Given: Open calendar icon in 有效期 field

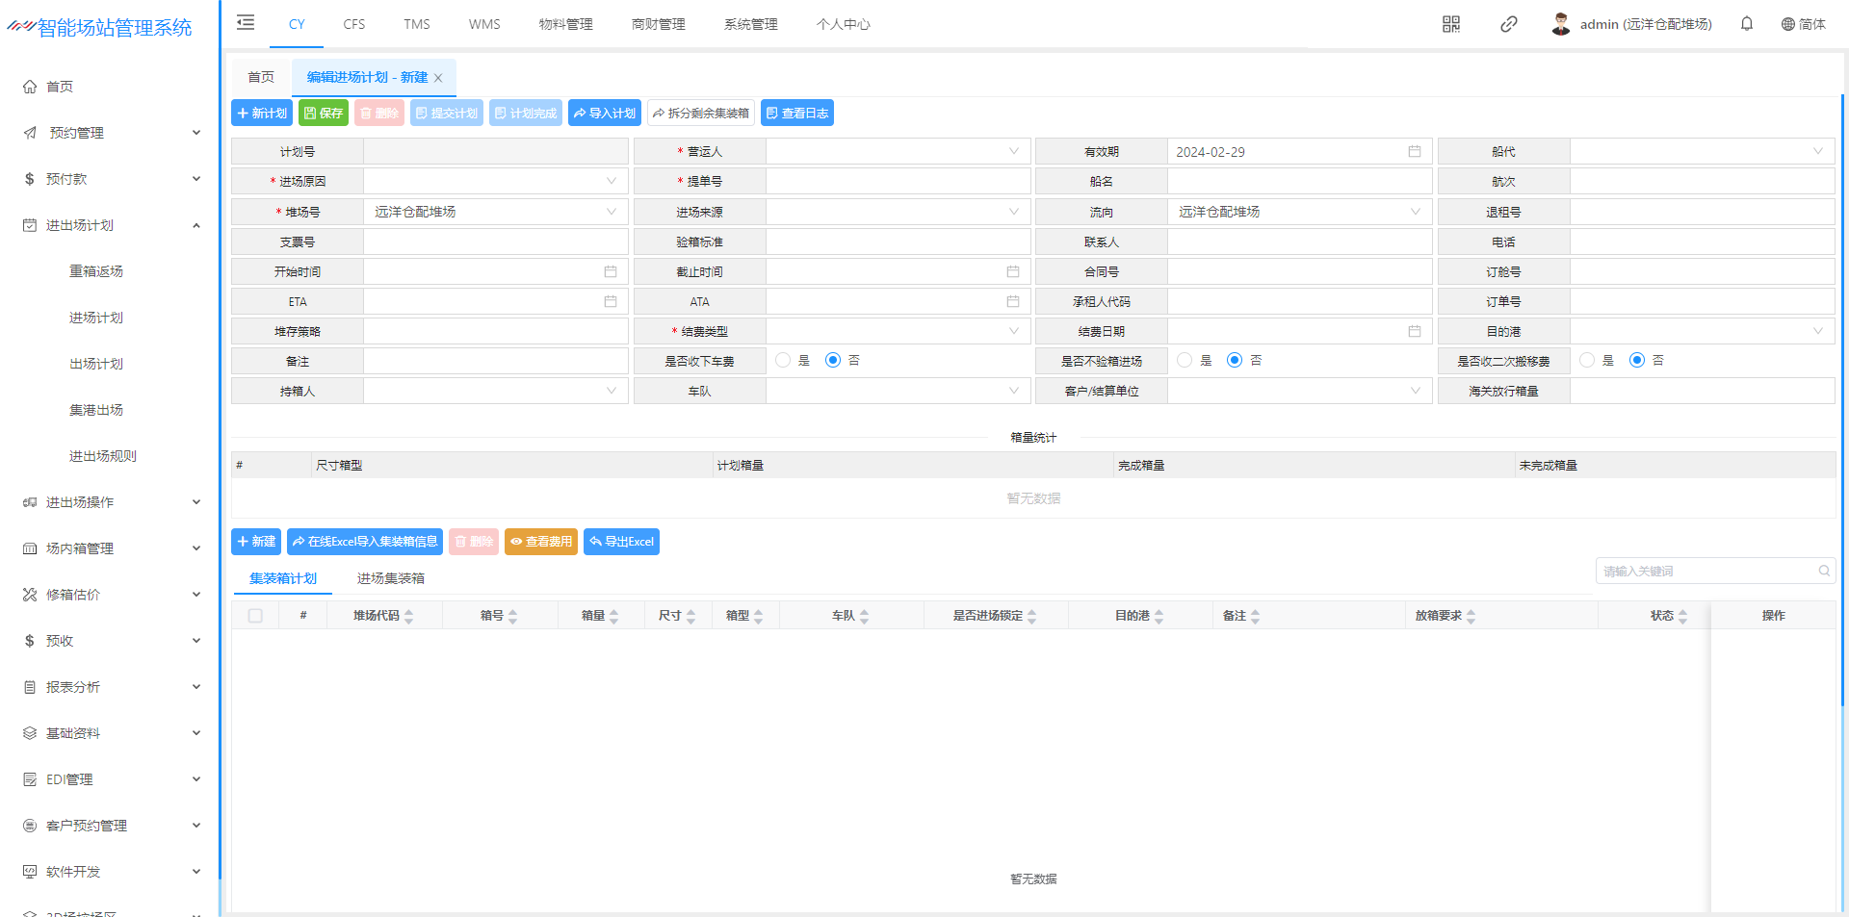Looking at the screenshot, I should pos(1414,152).
